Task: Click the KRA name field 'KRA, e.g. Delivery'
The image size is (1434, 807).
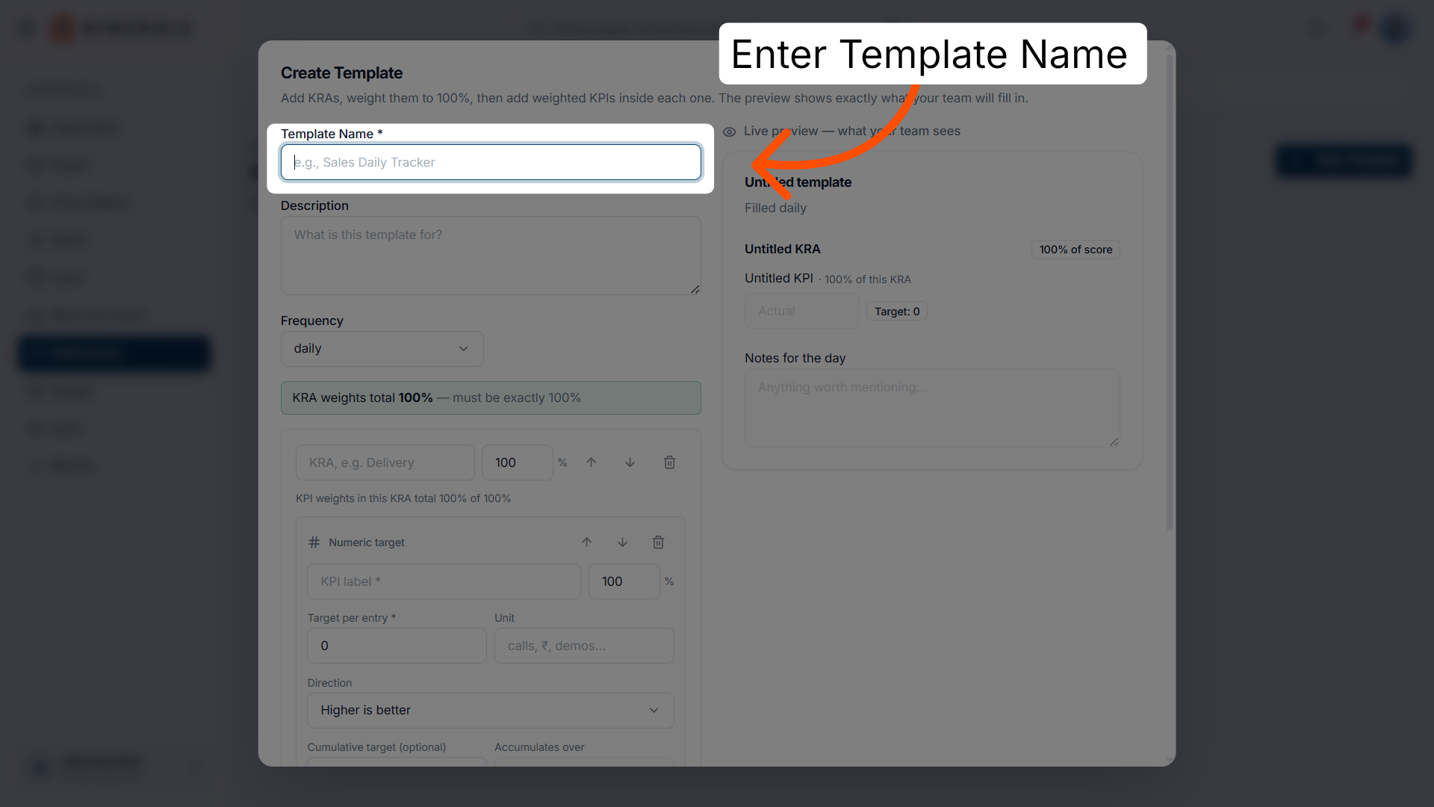Action: (385, 463)
